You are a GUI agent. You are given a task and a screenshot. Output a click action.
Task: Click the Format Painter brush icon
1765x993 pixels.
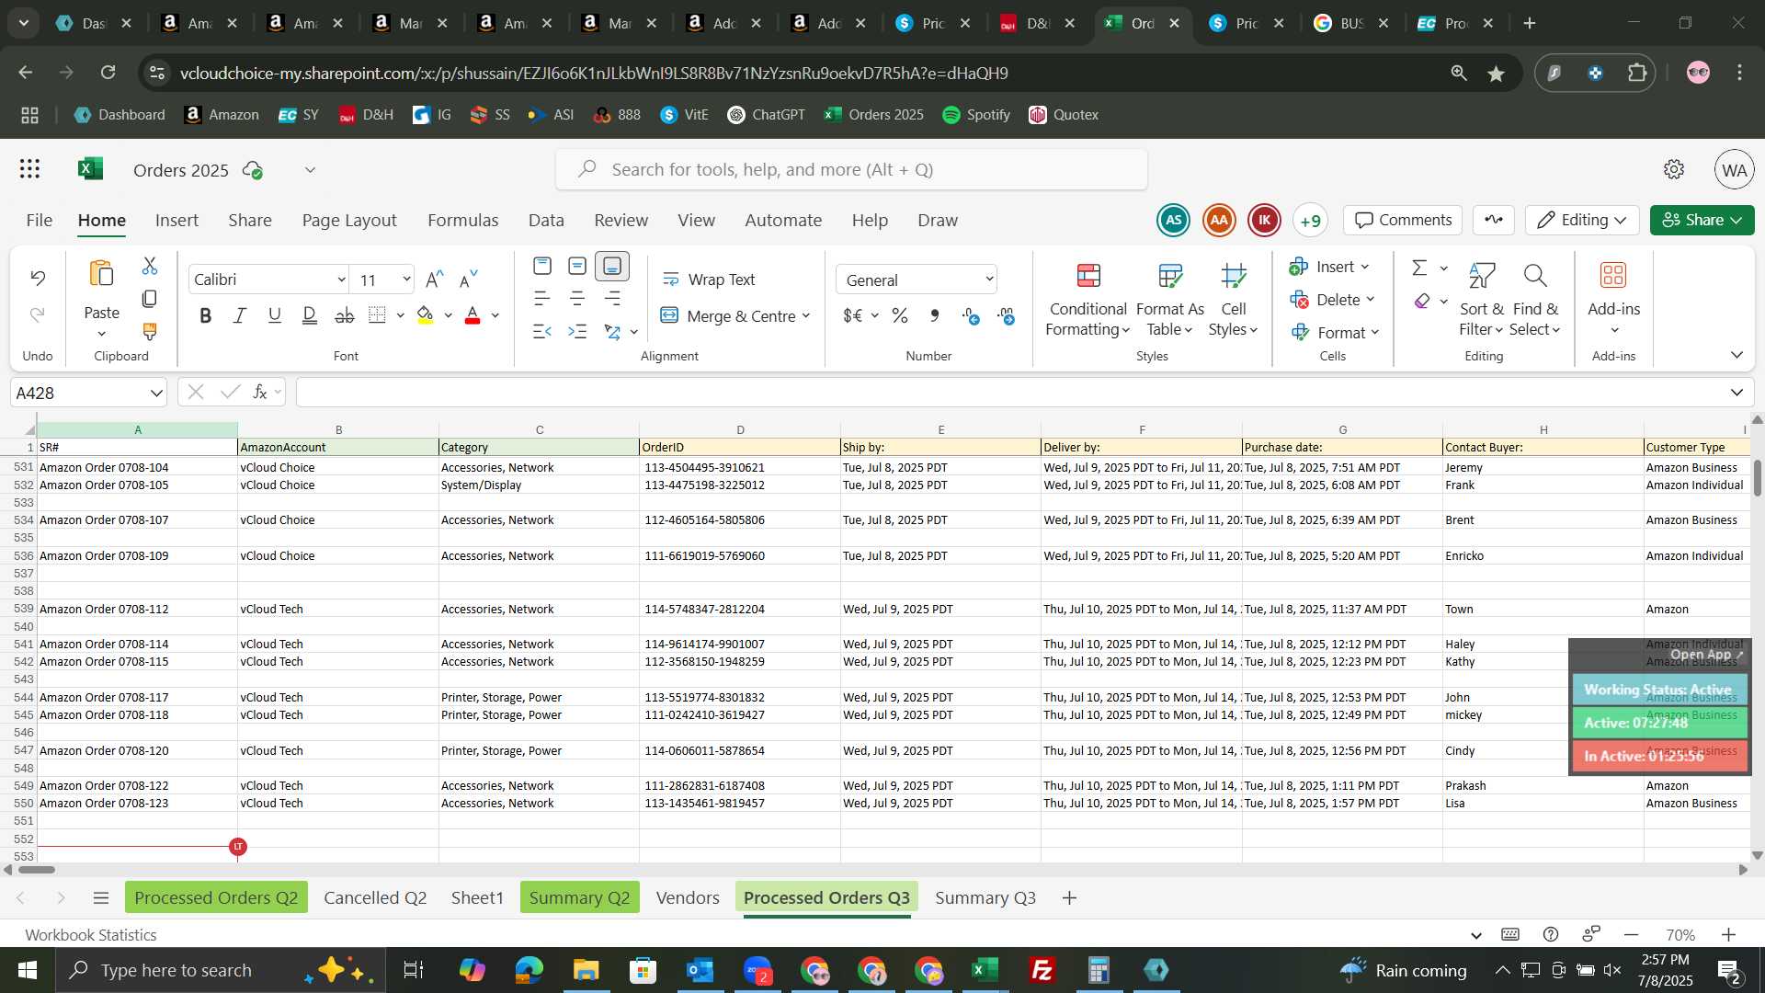[x=150, y=331]
